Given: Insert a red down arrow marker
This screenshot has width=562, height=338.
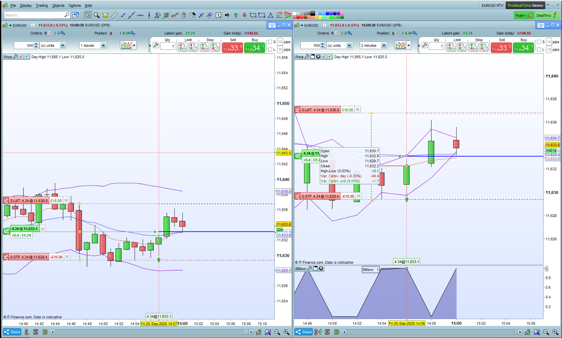Looking at the screenshot, I should pos(244,15).
